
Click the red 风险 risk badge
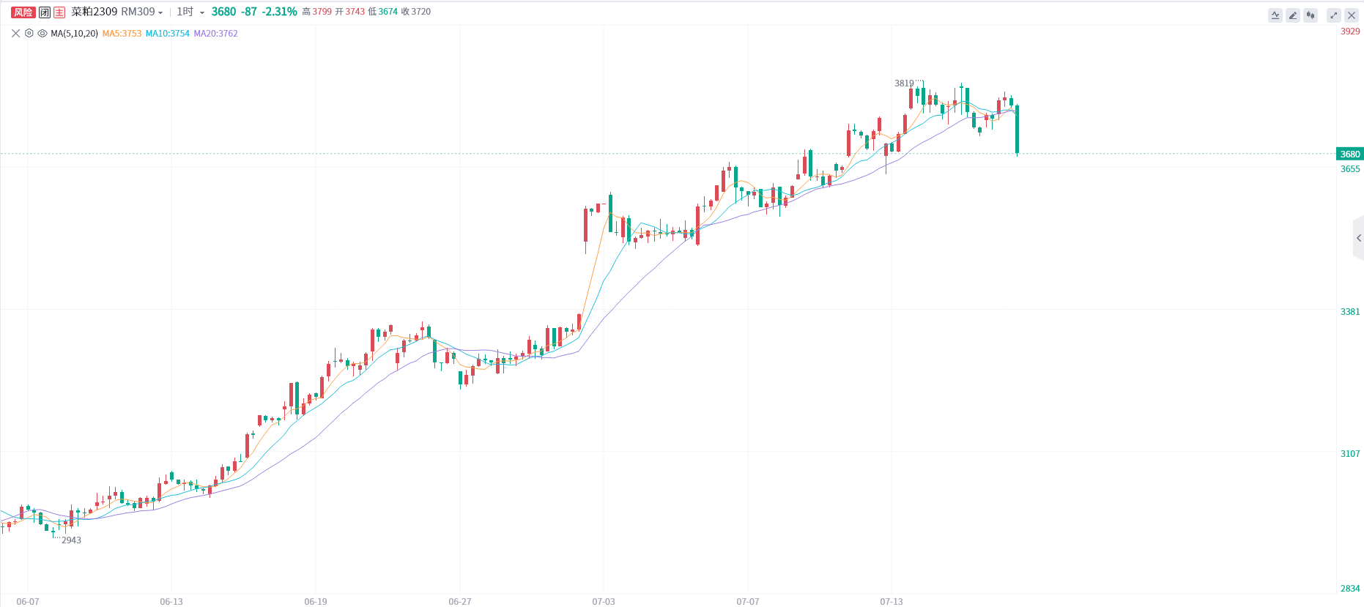[23, 12]
